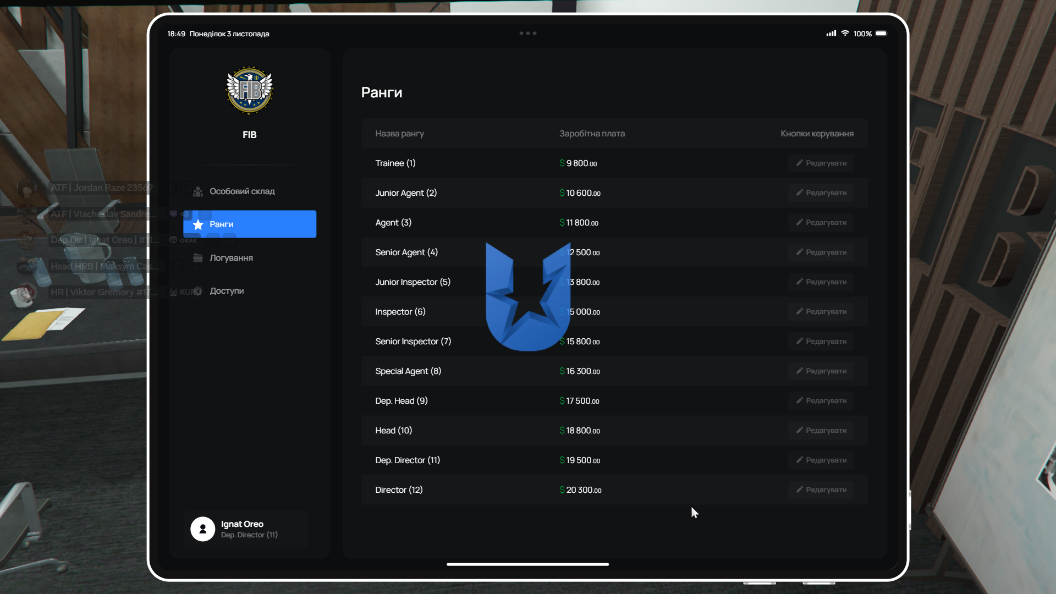
Task: Click the three dots at tablet top
Action: pos(528,33)
